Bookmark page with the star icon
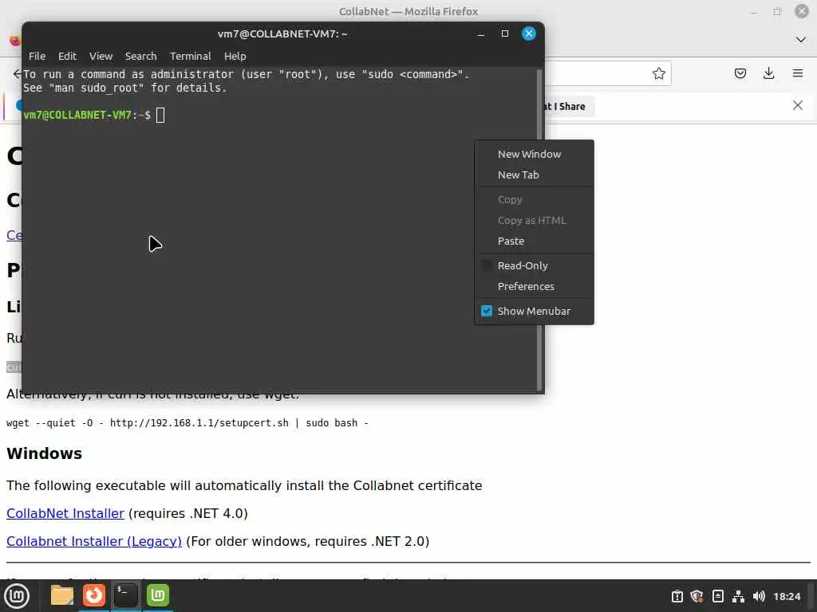The height and width of the screenshot is (612, 817). [658, 73]
